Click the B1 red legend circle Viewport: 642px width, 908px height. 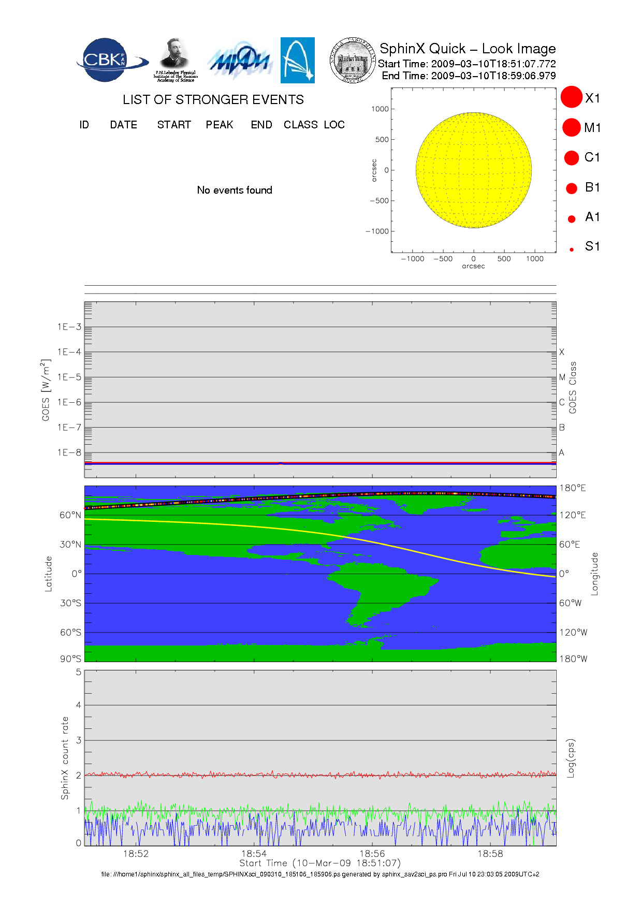572,188
